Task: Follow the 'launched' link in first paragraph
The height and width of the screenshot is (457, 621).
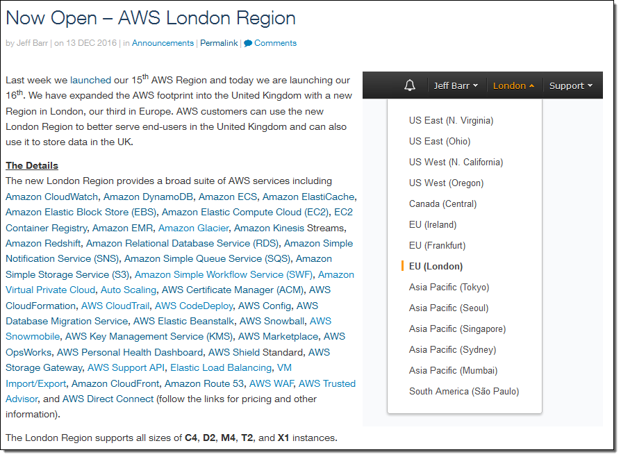Action: pyautogui.click(x=90, y=80)
